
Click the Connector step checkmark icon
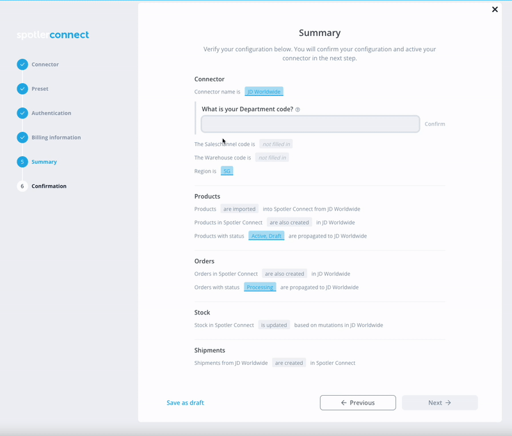click(22, 64)
